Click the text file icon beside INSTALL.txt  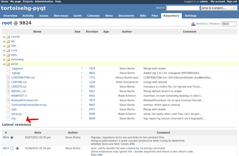click(8, 91)
